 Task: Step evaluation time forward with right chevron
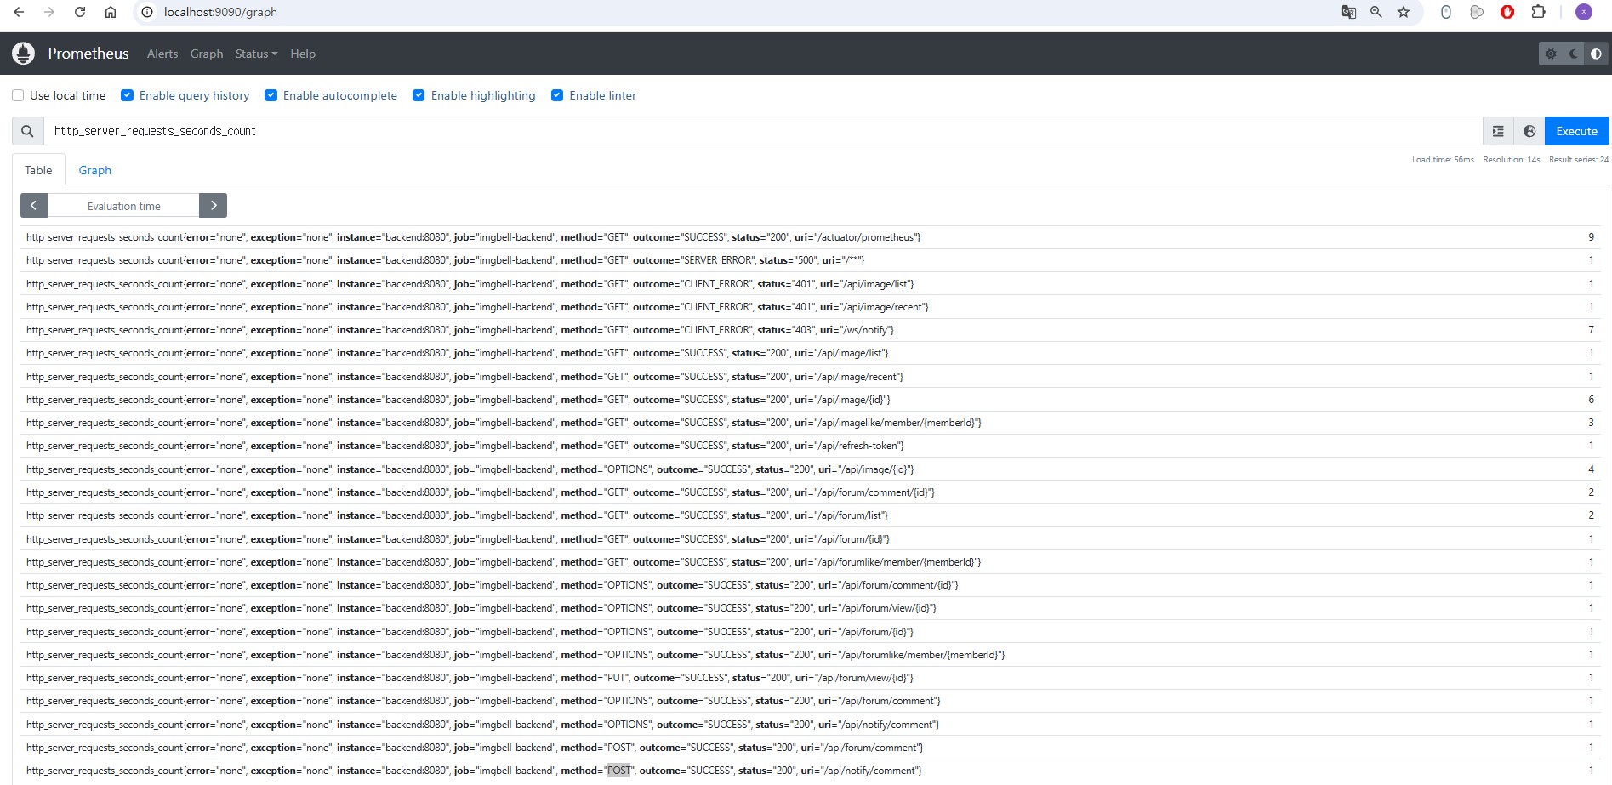[x=213, y=206]
